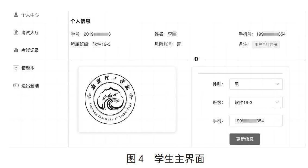Expand the 班级 dropdown showing 软件19-3
The height and width of the screenshot is (168, 308).
[x=256, y=102]
